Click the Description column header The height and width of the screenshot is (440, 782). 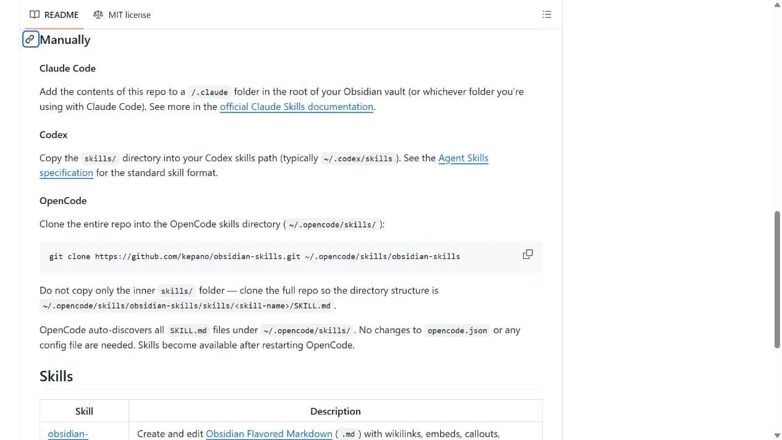pyautogui.click(x=336, y=411)
